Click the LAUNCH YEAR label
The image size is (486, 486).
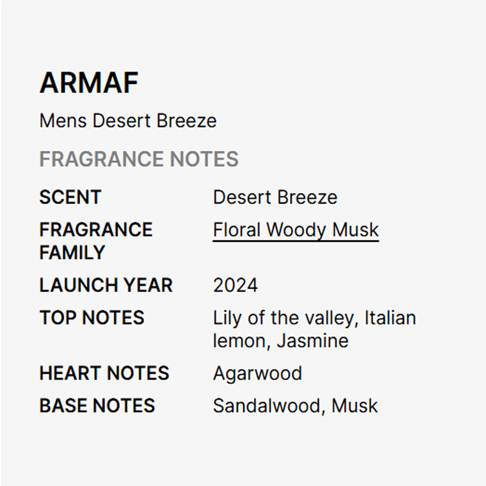[106, 285]
